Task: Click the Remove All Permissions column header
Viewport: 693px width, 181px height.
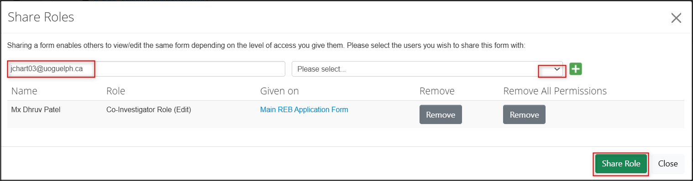Action: [555, 91]
